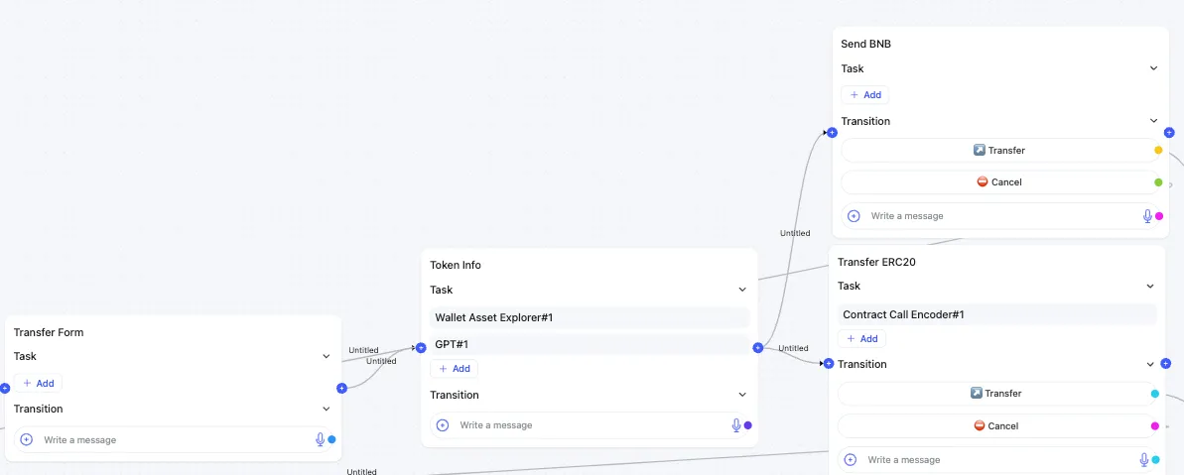Click Add button under Token Info tasks
The height and width of the screenshot is (475, 1184).
click(454, 369)
